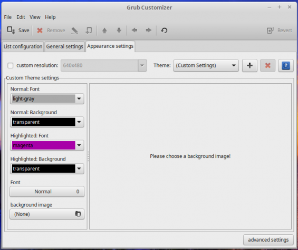The height and width of the screenshot is (250, 298).
Task: Open the Help menu
Action: (50, 17)
